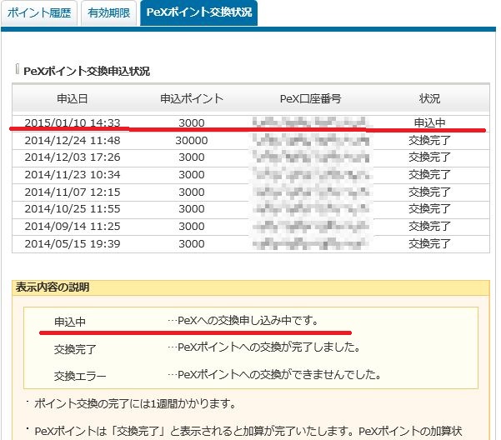
Task: Select date cell 2014/10/25 11:55
Action: (73, 209)
